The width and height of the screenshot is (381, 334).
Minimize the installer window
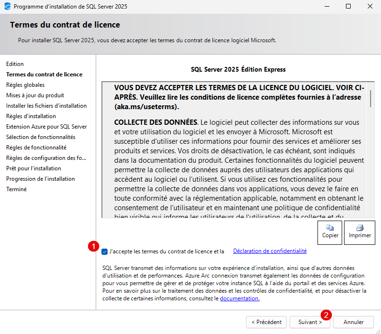(327, 6)
